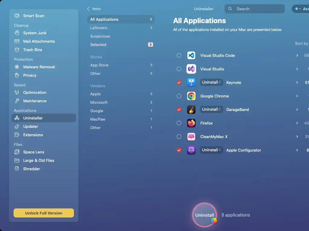Filter by App Store
309x231 pixels.
pos(121,65)
